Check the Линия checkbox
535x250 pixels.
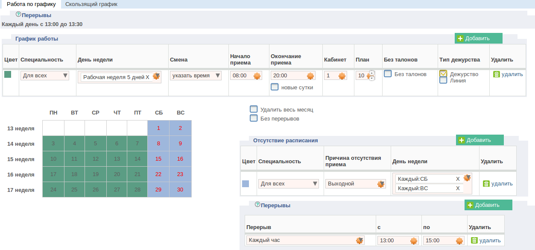443,80
